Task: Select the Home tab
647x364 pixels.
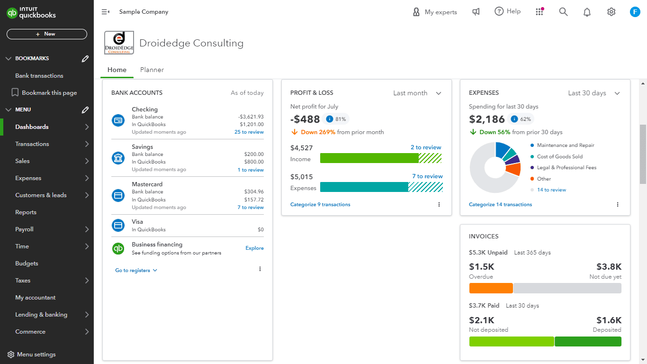Action: click(x=117, y=70)
